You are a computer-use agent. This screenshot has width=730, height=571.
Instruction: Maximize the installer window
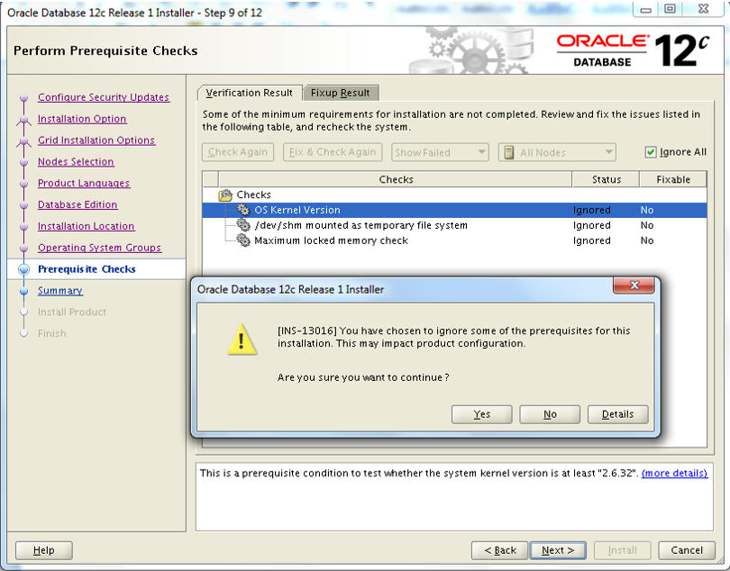pos(670,9)
